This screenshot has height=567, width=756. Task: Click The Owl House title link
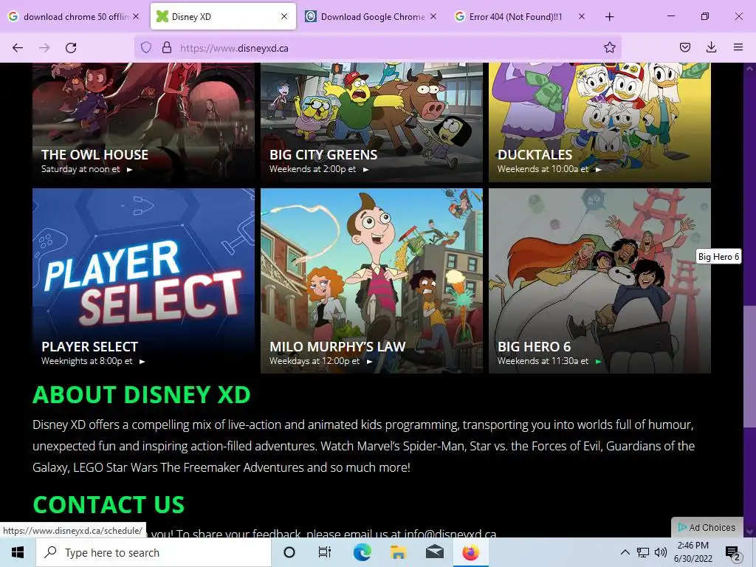point(94,155)
